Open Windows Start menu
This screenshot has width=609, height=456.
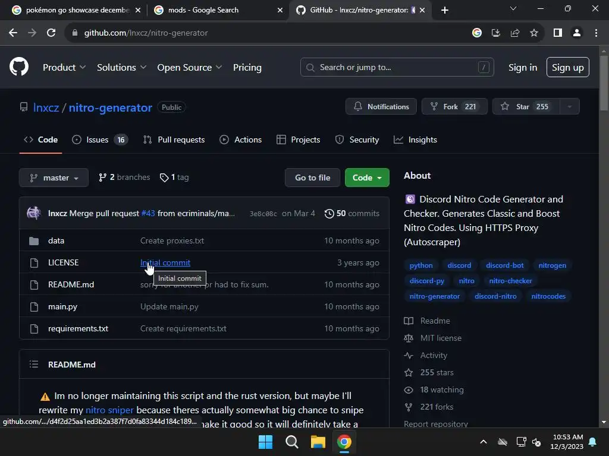click(266, 442)
